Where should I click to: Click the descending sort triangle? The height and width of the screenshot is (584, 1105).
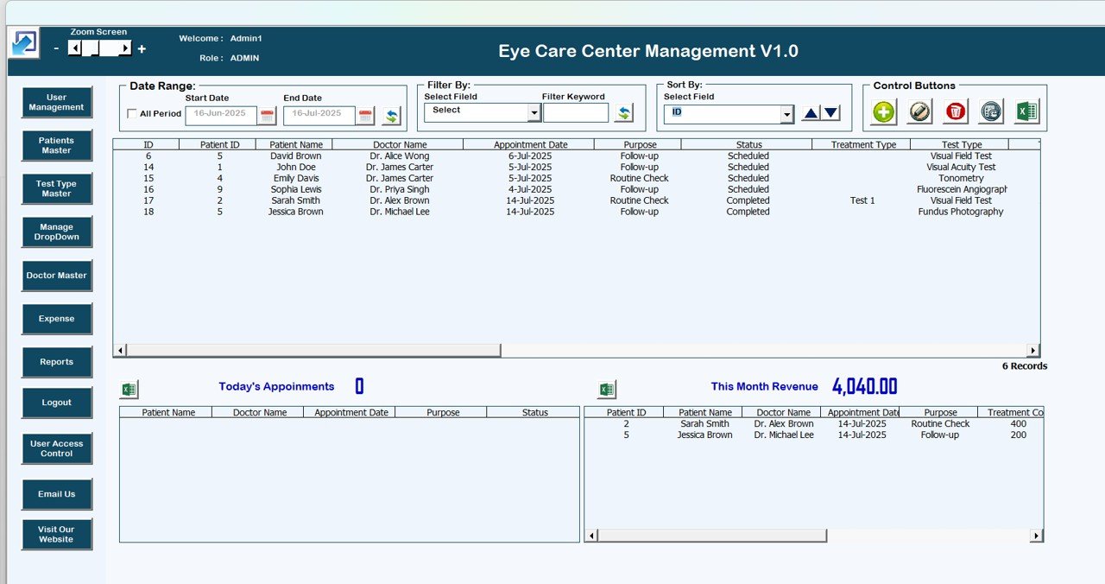pyautogui.click(x=830, y=112)
